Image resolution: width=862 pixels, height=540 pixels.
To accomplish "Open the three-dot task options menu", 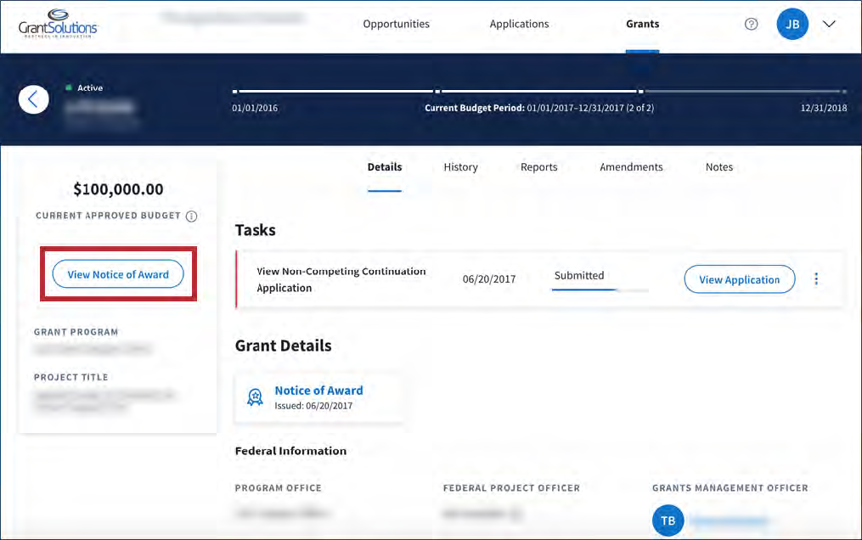I will (816, 279).
